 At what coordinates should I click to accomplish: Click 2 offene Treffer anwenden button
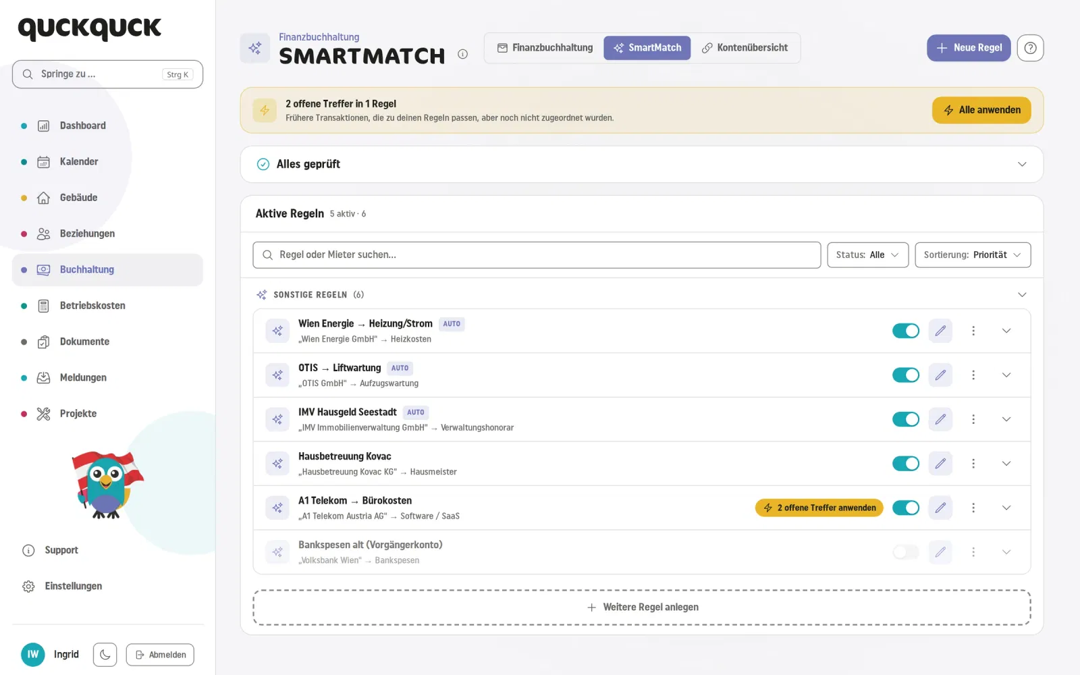point(819,508)
